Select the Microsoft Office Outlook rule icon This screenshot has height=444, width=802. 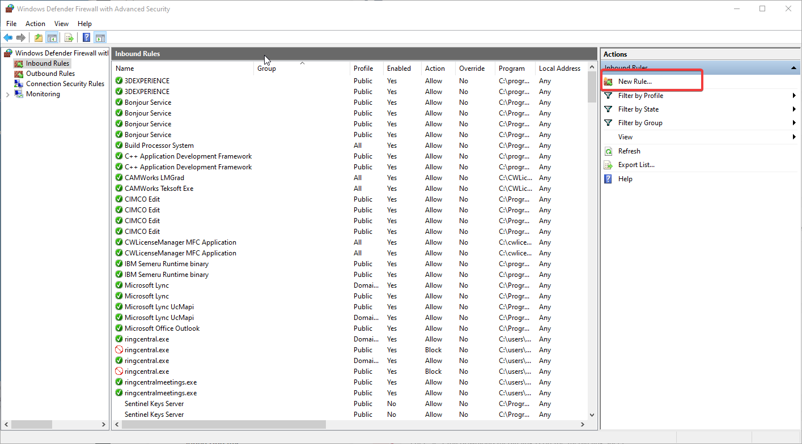click(119, 328)
